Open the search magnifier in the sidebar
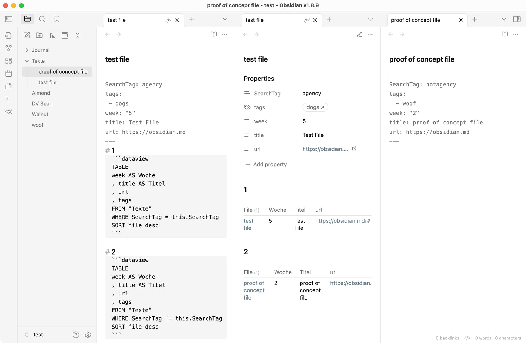Screen dimensions: 526x343 (x=42, y=19)
